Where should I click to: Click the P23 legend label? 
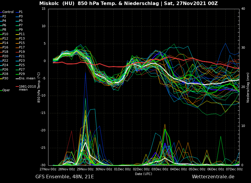pos(22,61)
